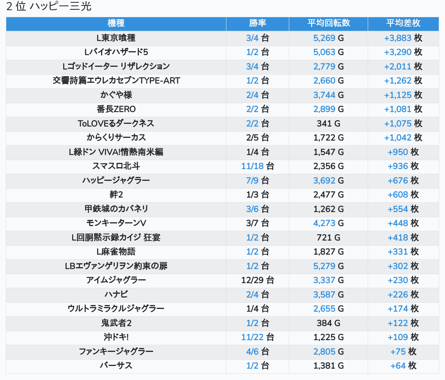Sort by the 平均回転数 header
The width and height of the screenshot is (445, 380).
[328, 23]
